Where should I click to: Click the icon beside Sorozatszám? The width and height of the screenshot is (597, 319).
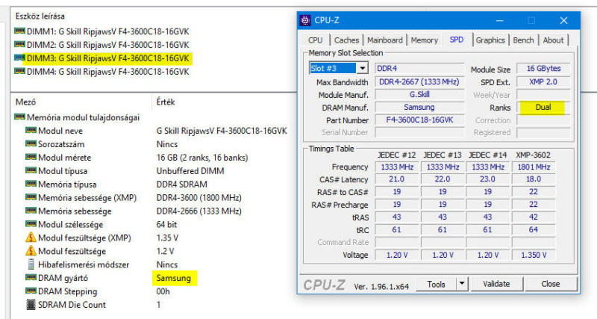pos(31,143)
